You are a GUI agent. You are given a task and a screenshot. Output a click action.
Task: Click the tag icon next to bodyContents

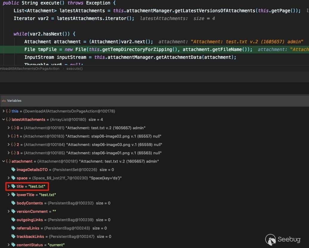click(13, 203)
